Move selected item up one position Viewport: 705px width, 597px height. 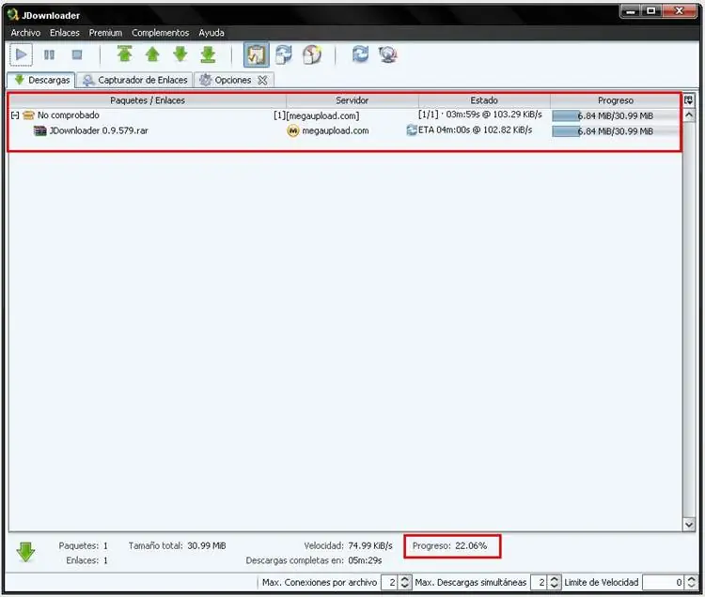click(x=152, y=54)
